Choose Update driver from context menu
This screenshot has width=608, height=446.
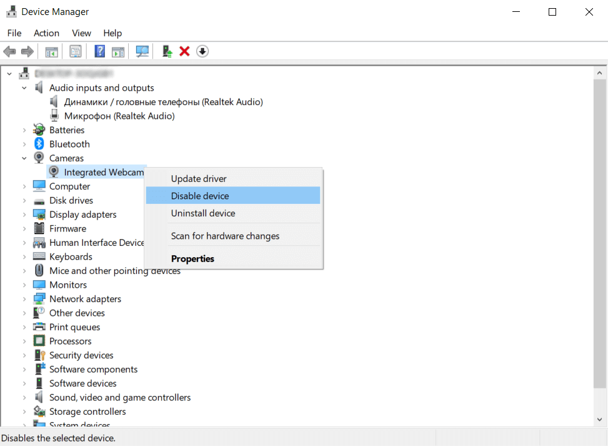(x=233, y=178)
